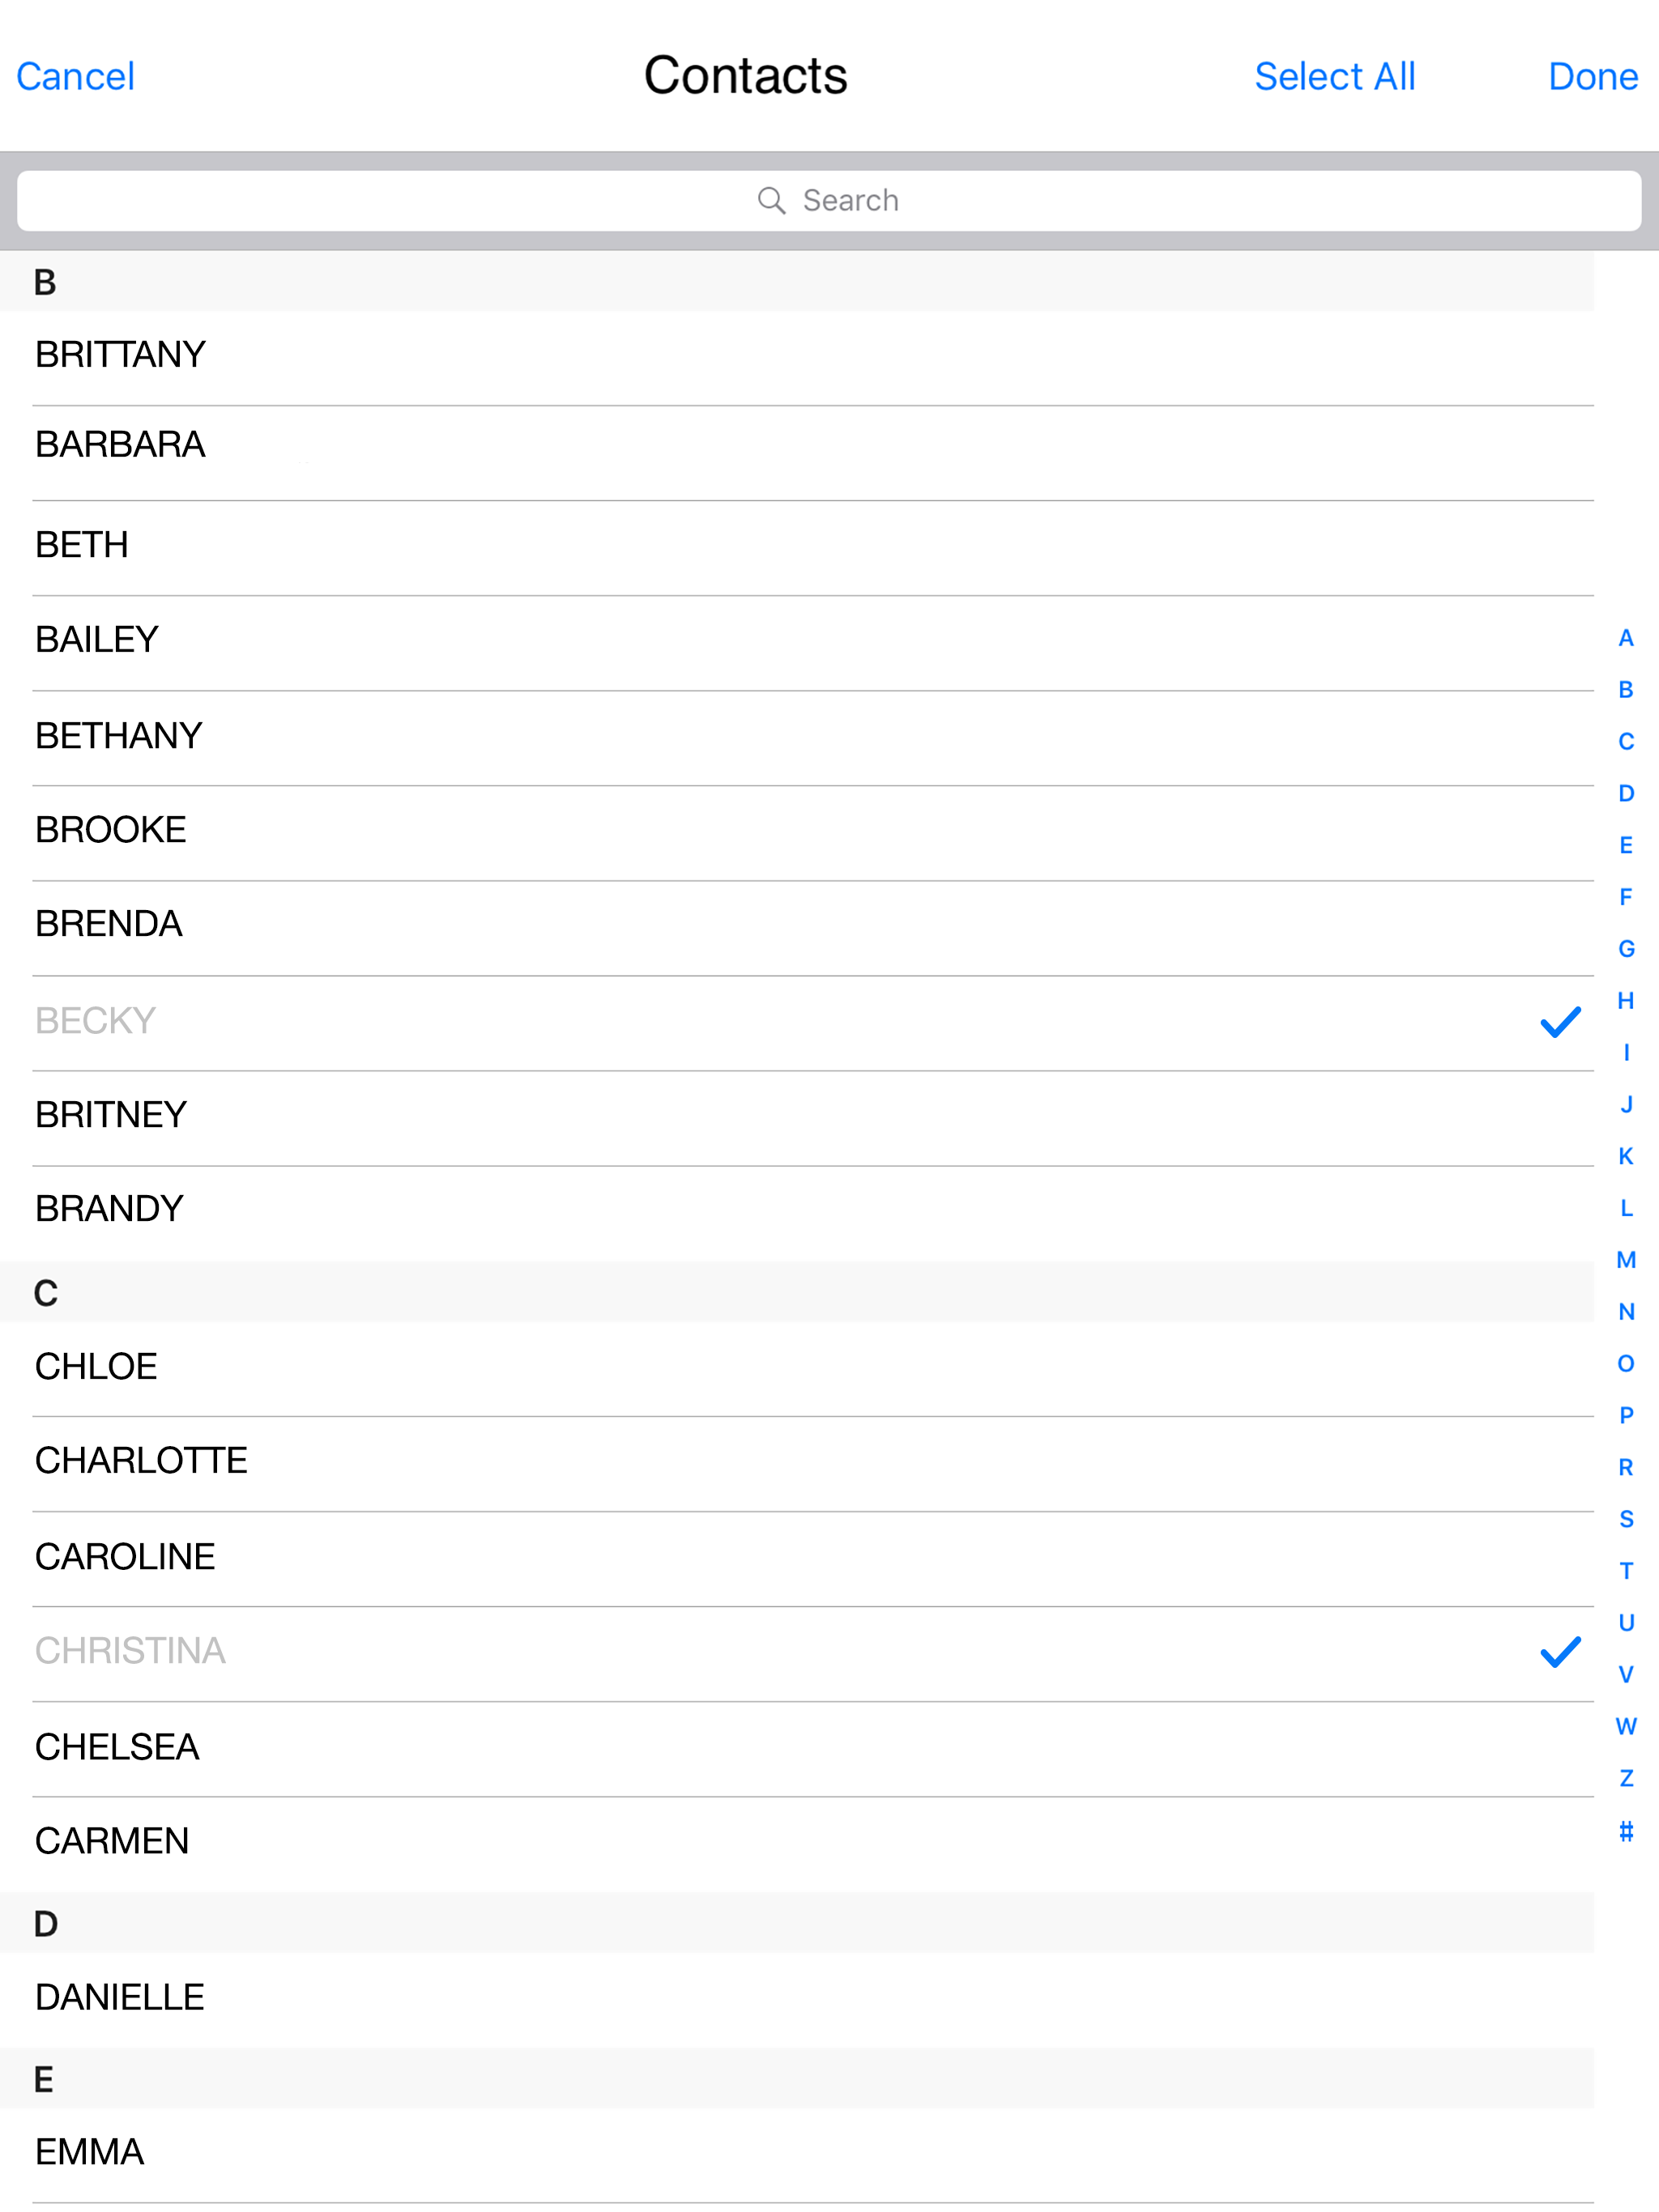Tap the search magnifier icon
The image size is (1659, 2212).
[x=771, y=200]
